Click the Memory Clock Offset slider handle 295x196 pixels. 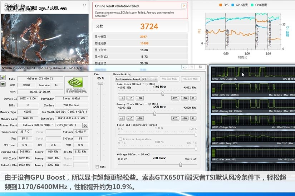pos(154,114)
